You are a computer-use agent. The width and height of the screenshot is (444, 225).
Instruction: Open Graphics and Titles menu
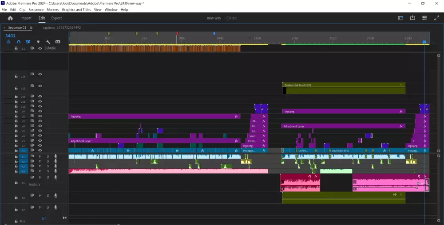click(x=76, y=10)
